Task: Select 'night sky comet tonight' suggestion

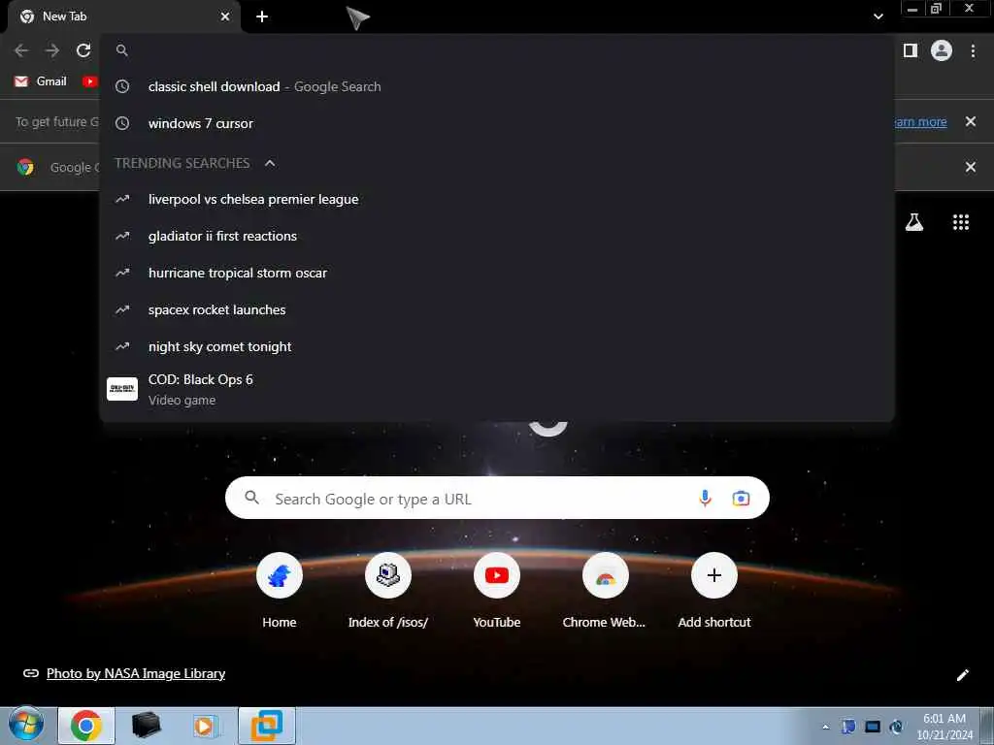Action: (497, 346)
